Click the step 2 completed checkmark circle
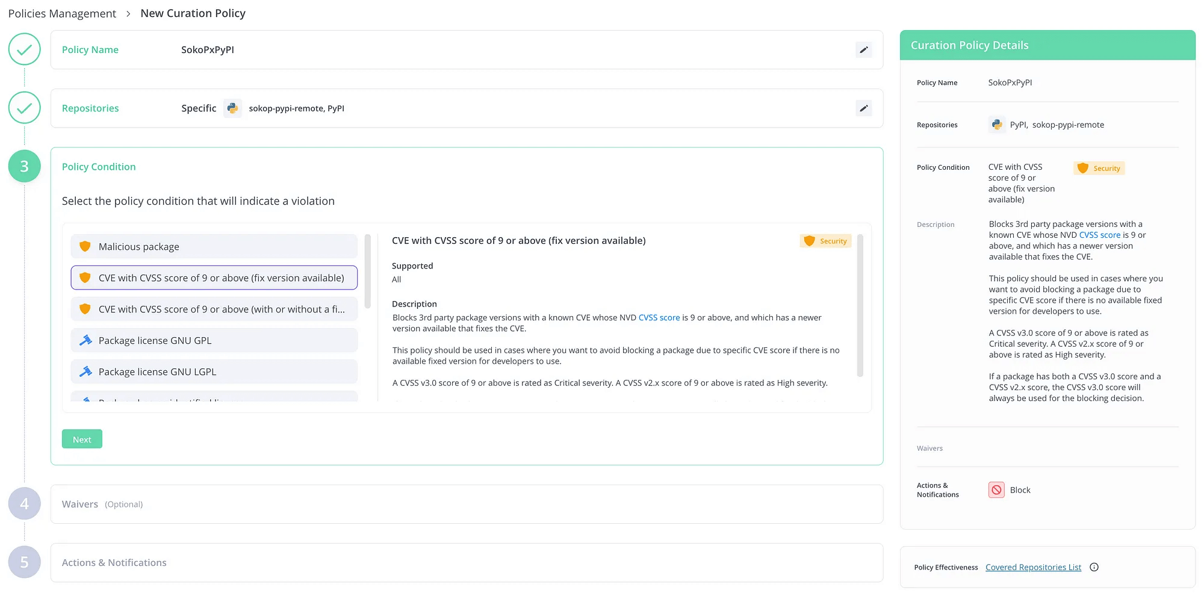 click(x=25, y=108)
